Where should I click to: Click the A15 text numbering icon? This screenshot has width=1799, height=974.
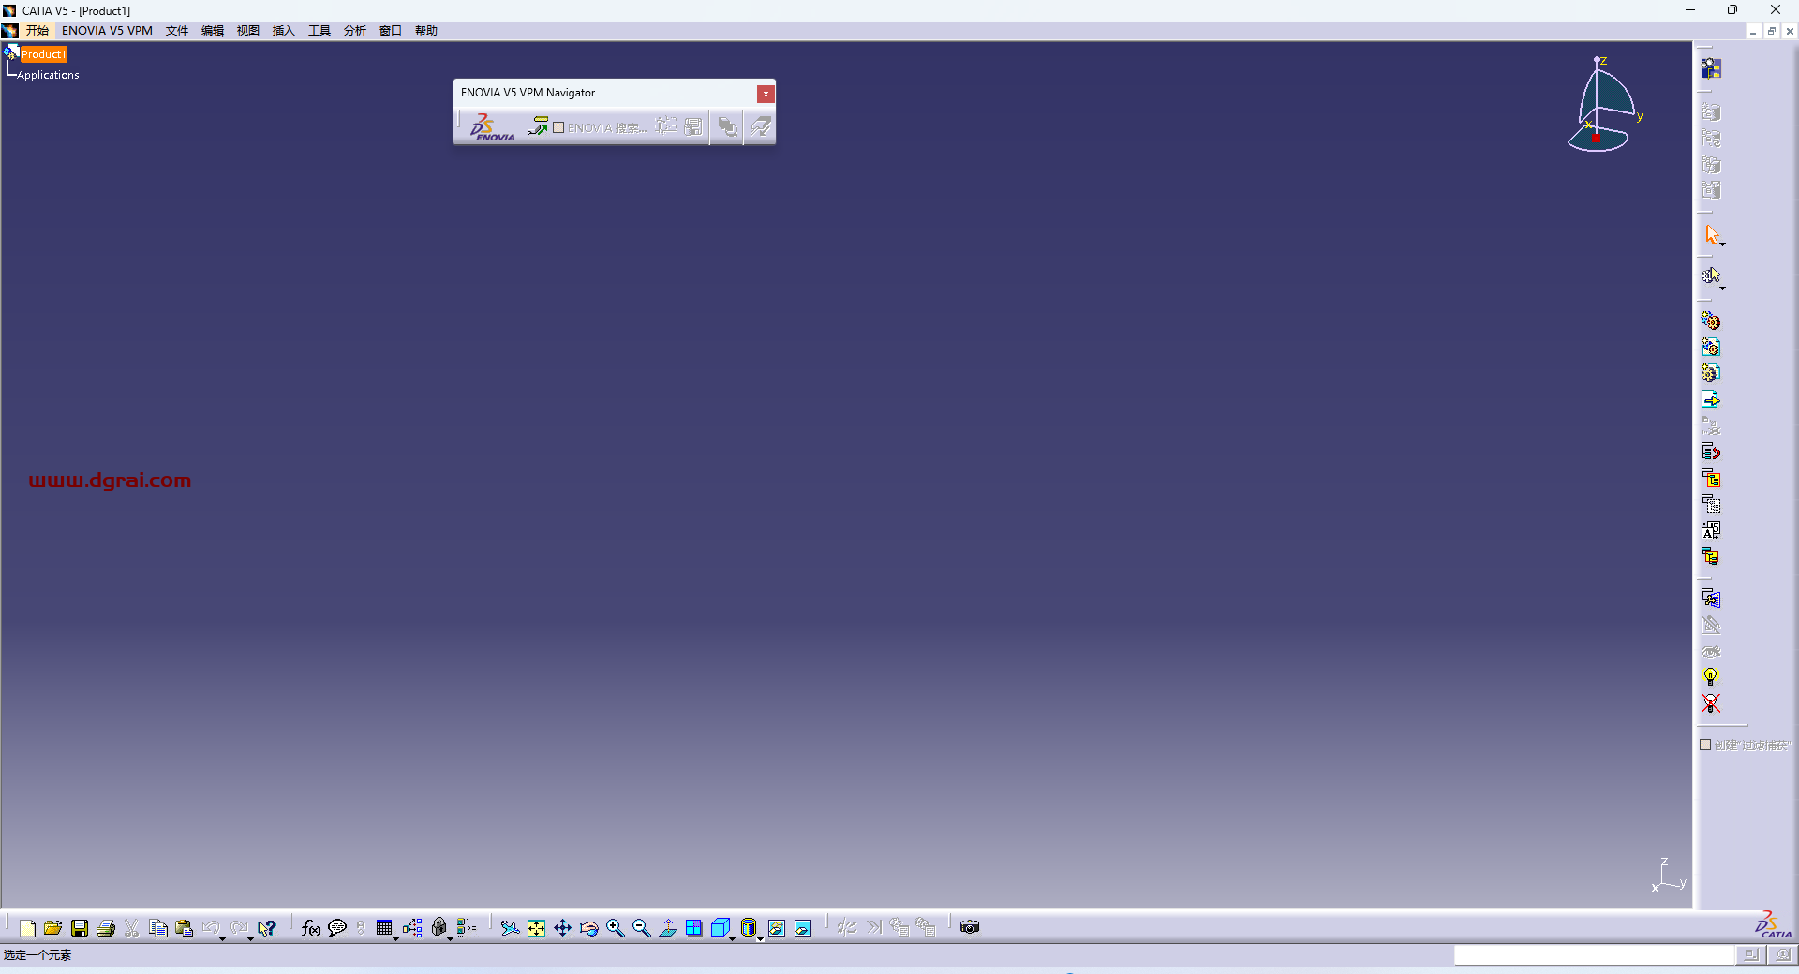point(1711,530)
